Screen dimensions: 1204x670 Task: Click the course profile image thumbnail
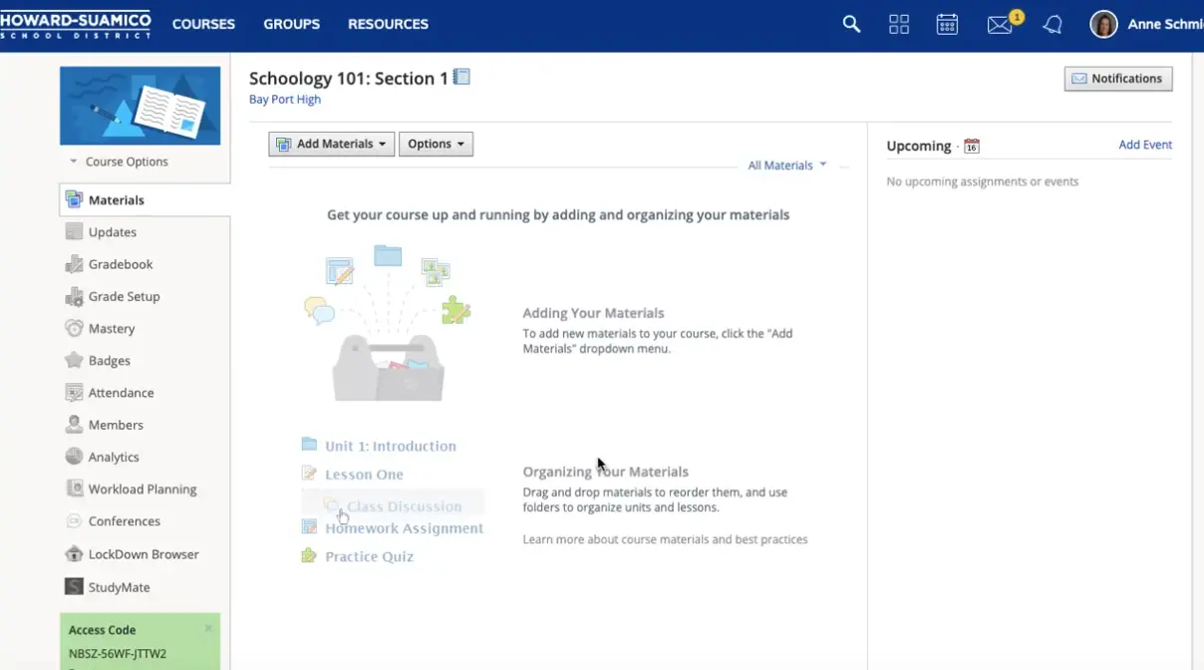point(140,106)
